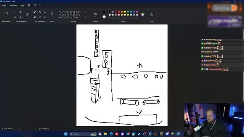Click the Rotate image icon
The image size is (244, 137).
[x=20, y=12]
